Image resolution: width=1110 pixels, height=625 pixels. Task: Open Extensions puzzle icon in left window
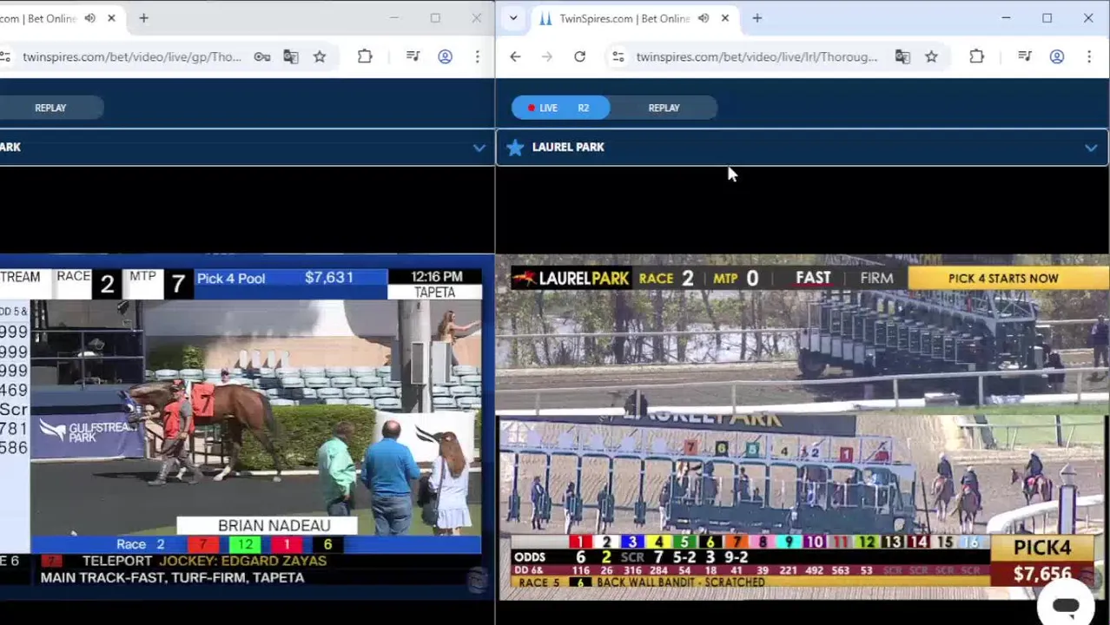pyautogui.click(x=365, y=57)
